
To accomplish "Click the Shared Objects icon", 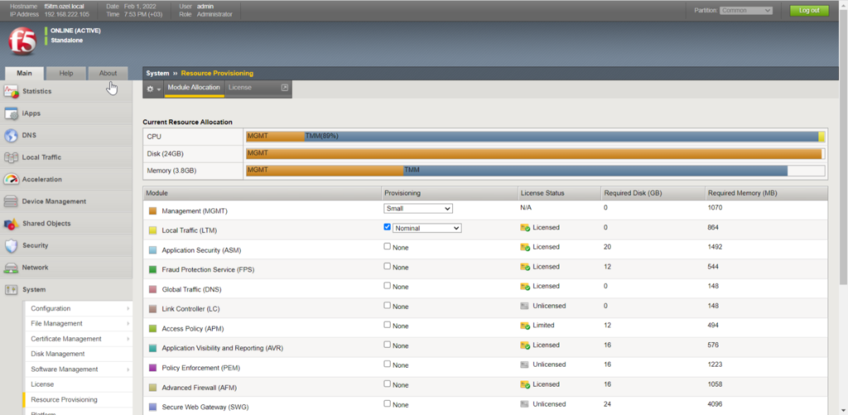I will pos(12,223).
